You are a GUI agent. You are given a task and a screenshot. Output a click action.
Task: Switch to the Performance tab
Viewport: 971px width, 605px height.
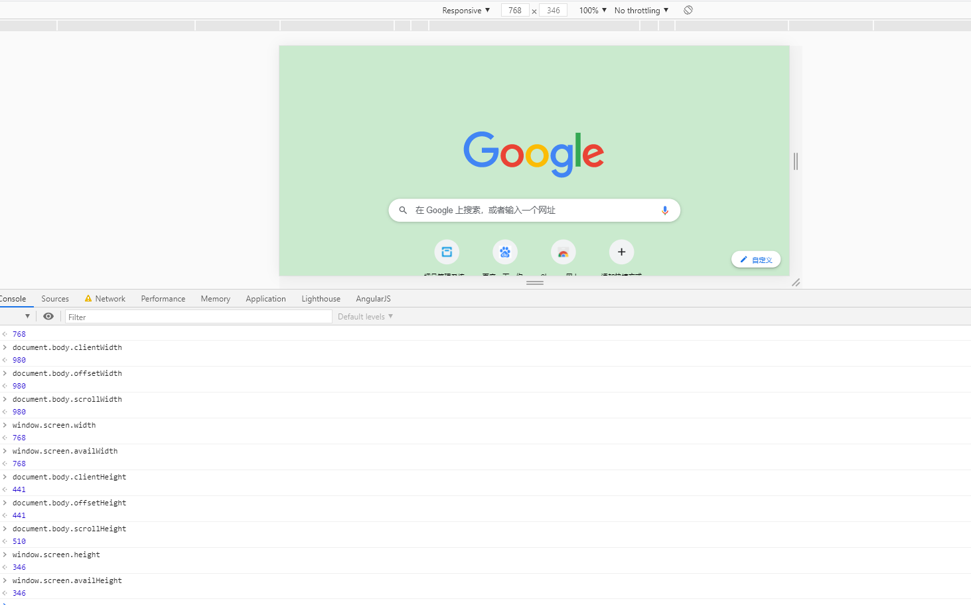[x=163, y=299]
